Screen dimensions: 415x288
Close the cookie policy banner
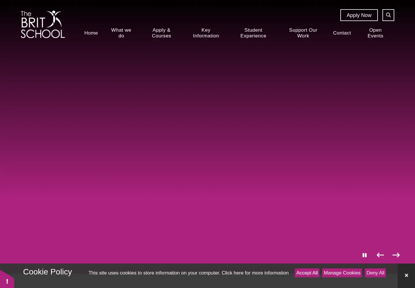[x=406, y=276]
